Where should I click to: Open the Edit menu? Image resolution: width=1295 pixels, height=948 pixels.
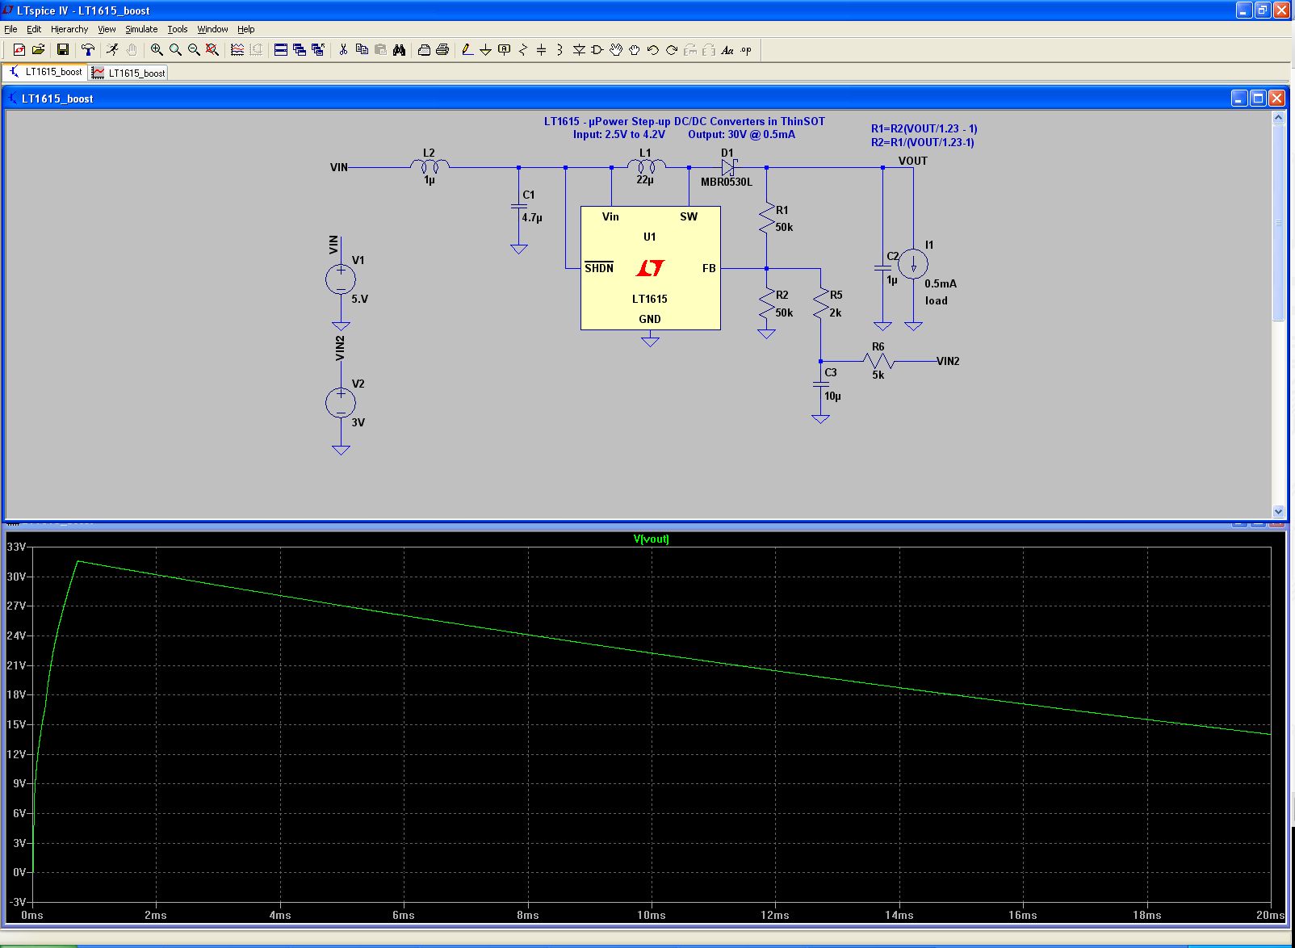pos(34,29)
